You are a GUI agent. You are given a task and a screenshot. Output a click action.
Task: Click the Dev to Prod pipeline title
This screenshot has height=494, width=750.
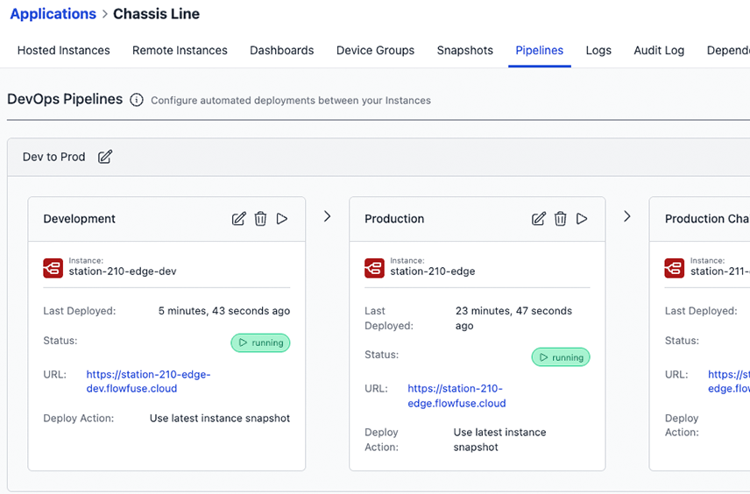point(54,157)
